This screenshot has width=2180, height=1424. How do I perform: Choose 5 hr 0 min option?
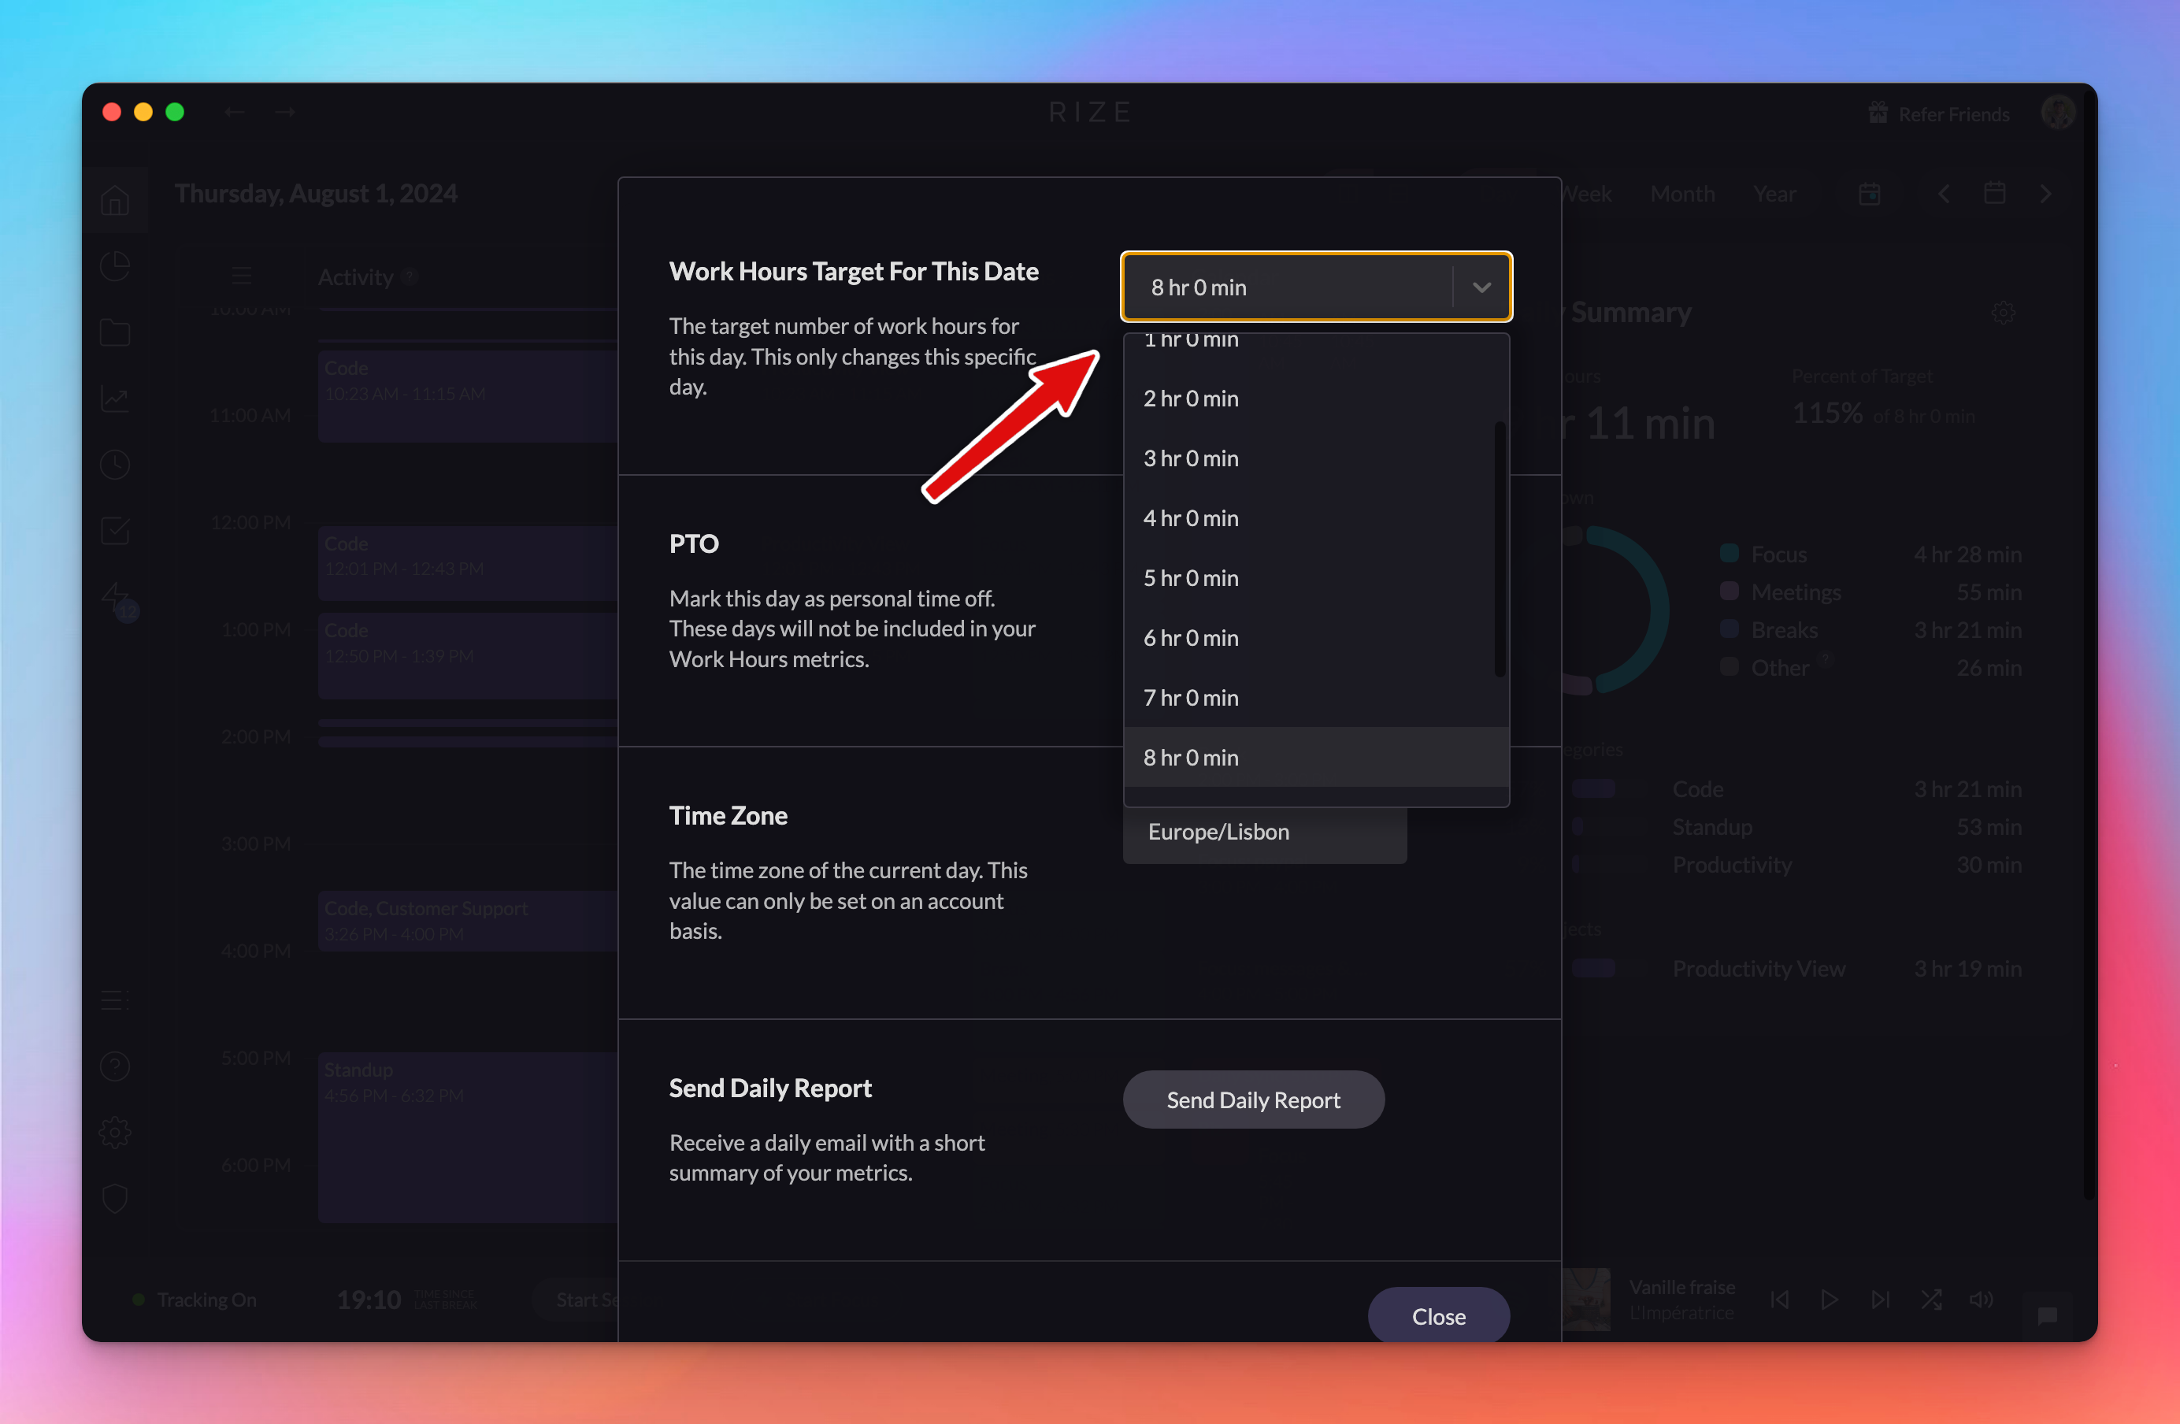[1315, 578]
